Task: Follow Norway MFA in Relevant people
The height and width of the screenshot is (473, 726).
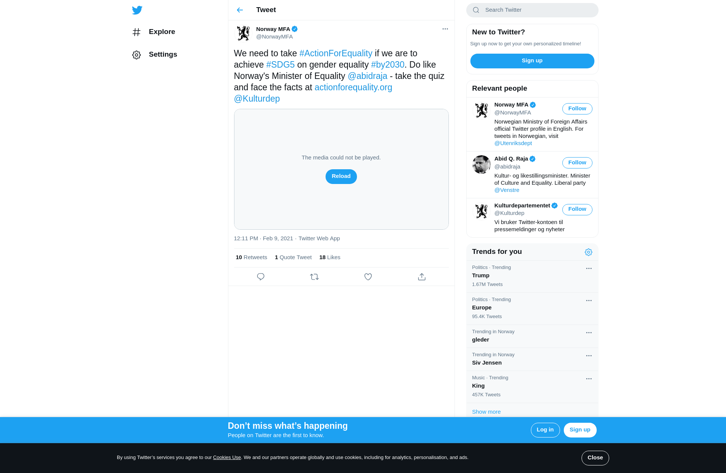Action: tap(577, 109)
